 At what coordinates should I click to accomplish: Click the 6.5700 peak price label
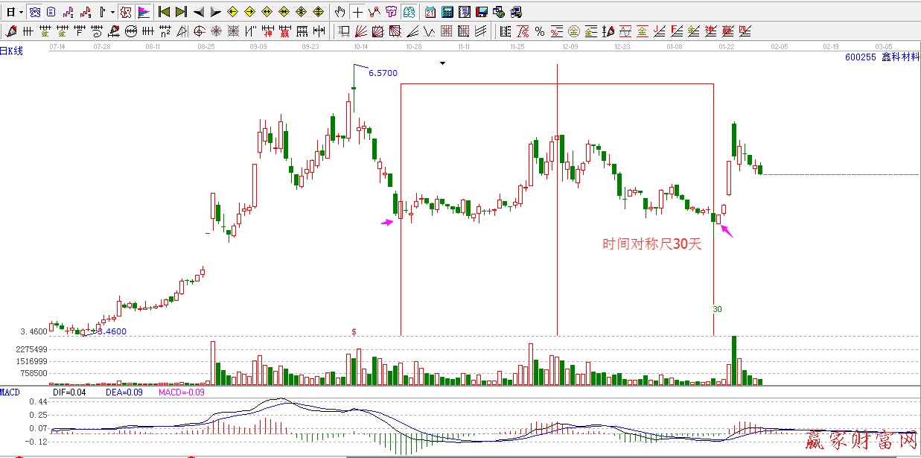pyautogui.click(x=383, y=73)
